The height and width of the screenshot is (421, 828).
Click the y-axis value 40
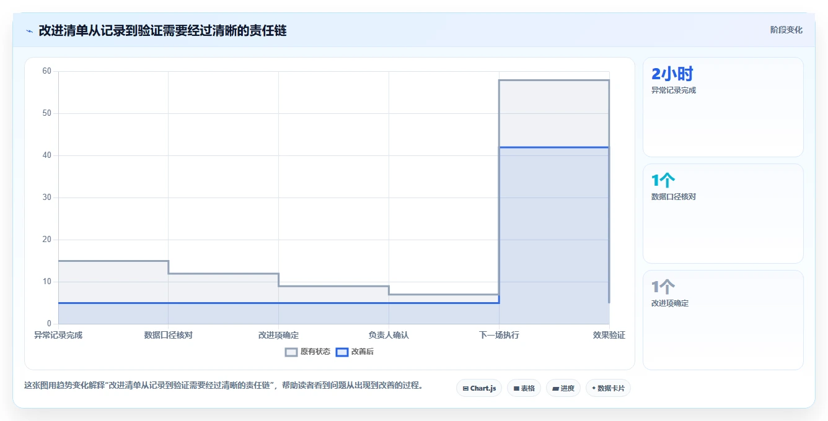(46, 155)
